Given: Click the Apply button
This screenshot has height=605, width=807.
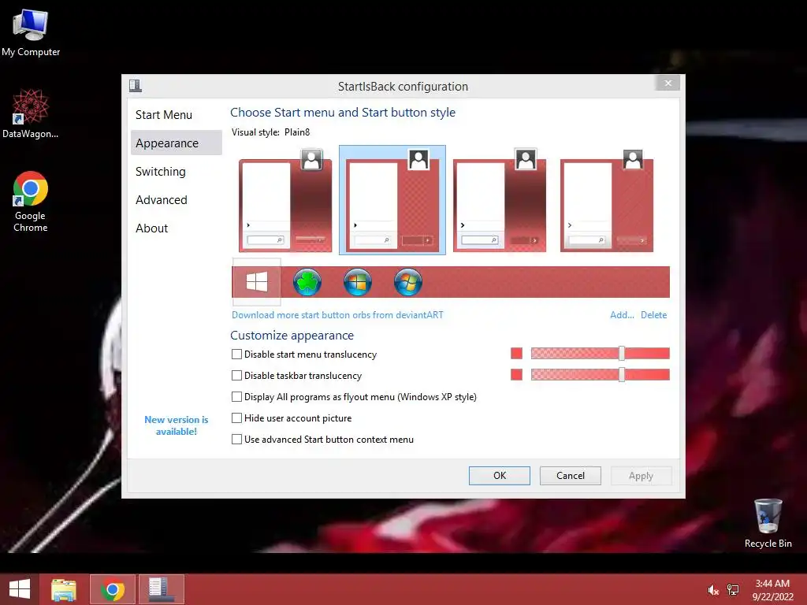Looking at the screenshot, I should point(641,475).
